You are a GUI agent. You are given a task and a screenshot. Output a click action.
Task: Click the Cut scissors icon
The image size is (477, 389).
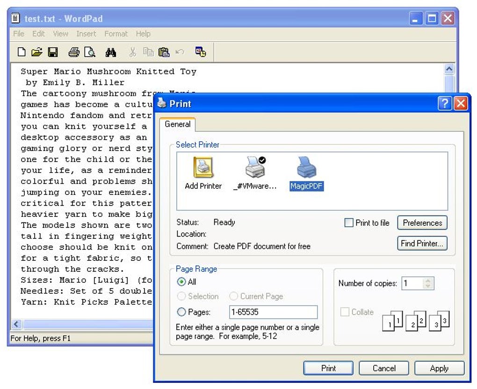click(x=132, y=52)
